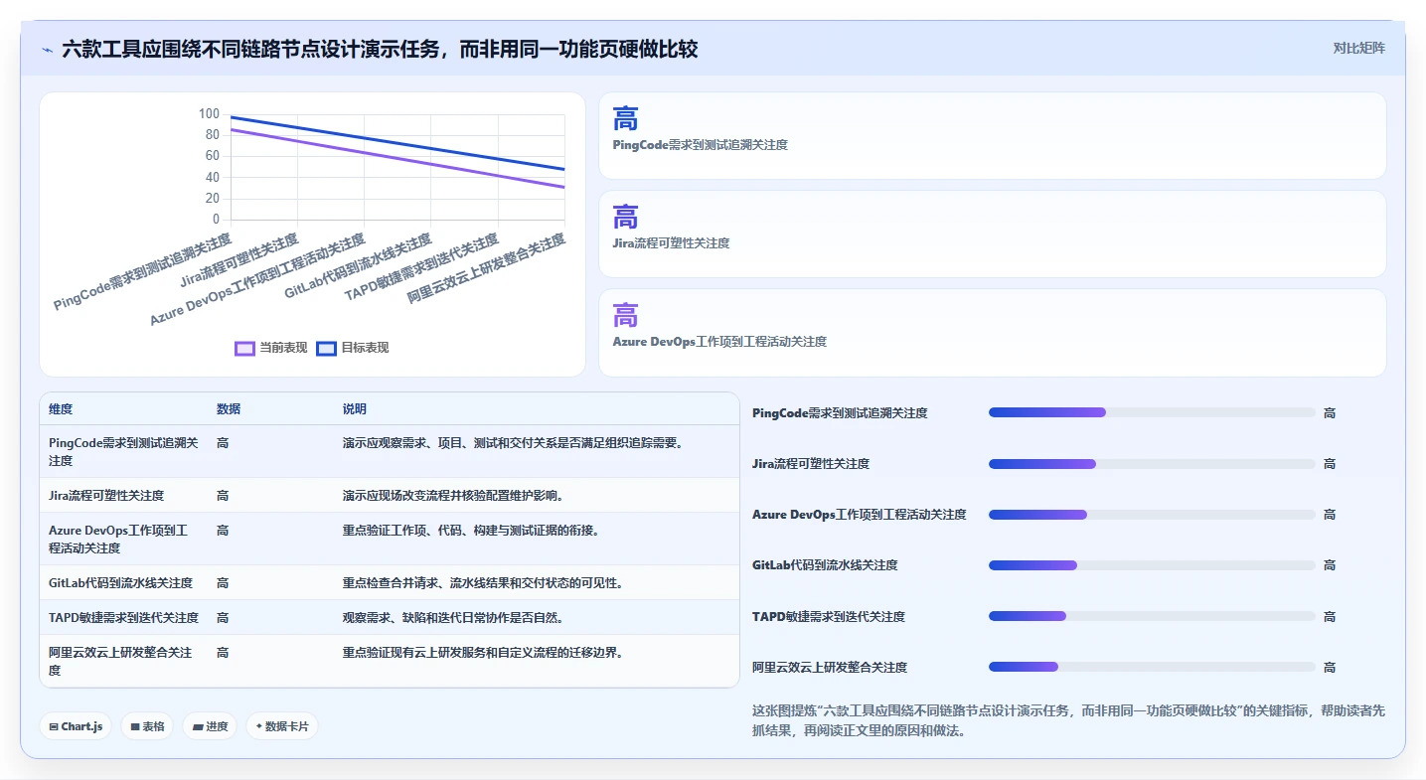Click Jira流程可塑性关注度 table cell
1426x780 pixels.
tap(106, 495)
